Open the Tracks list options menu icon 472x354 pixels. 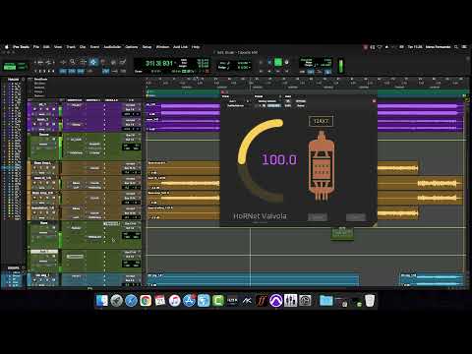pos(23,80)
